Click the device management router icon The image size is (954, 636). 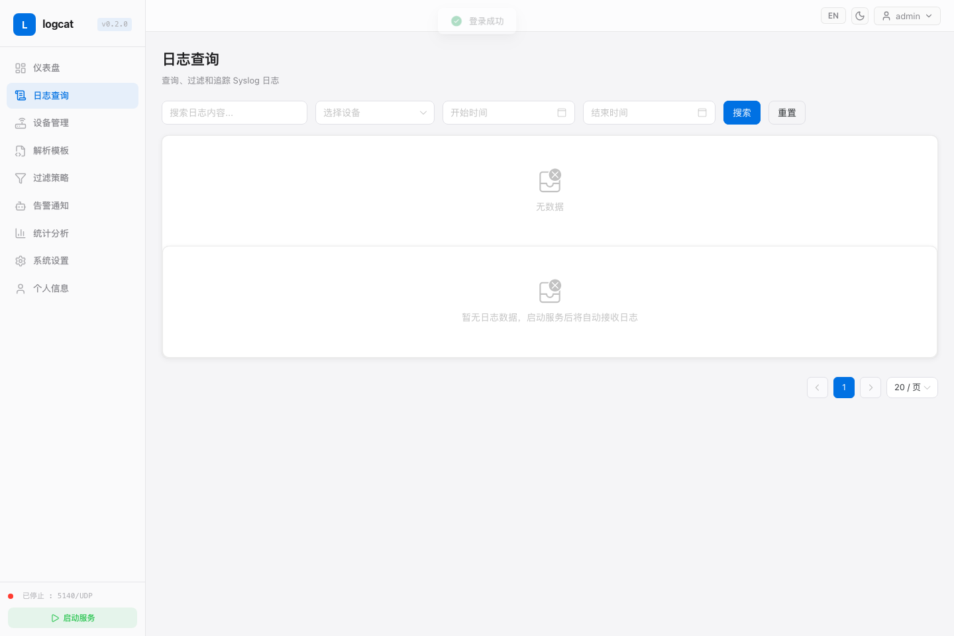21,123
